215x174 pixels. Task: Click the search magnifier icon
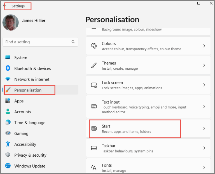73,42
